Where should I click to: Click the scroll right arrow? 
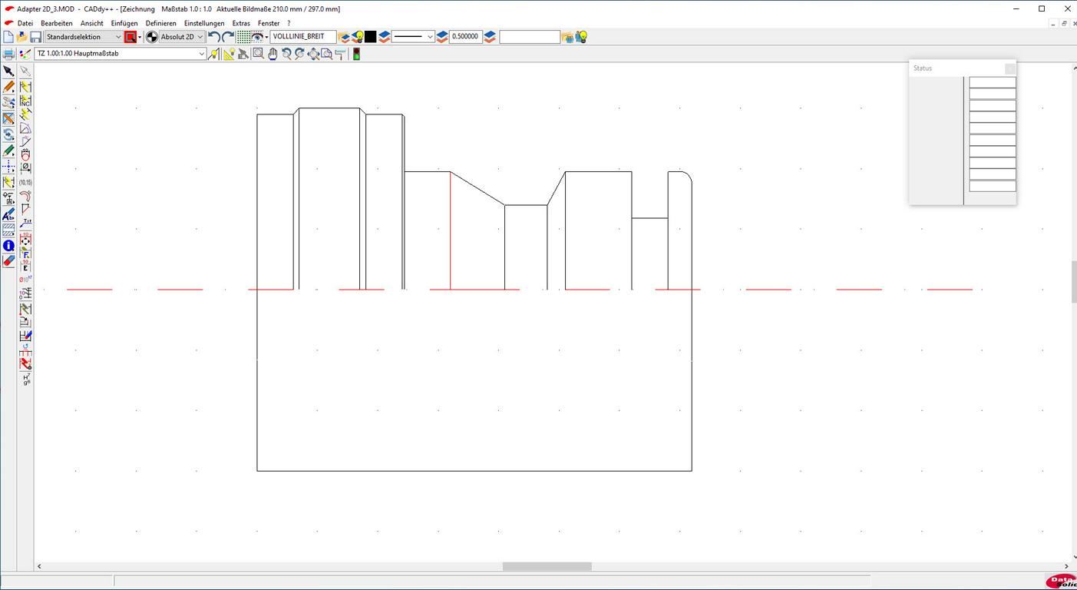[1066, 567]
